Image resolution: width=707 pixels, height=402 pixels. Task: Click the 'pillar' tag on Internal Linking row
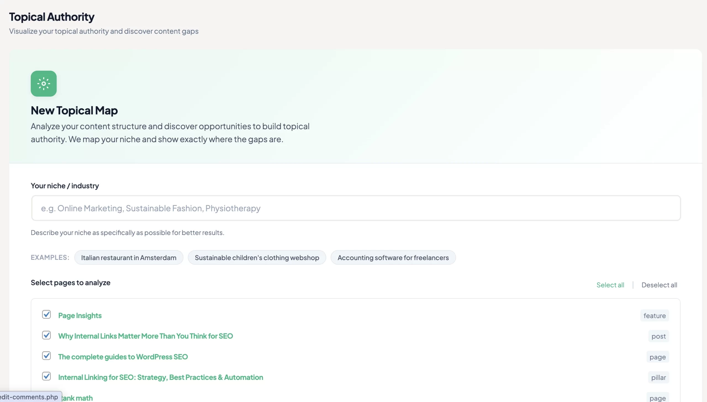point(658,377)
